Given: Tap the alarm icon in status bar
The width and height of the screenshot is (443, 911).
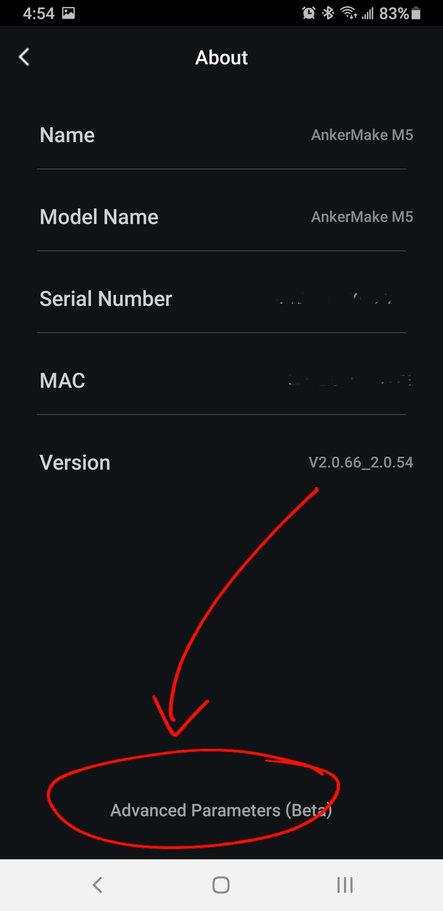Looking at the screenshot, I should pyautogui.click(x=309, y=14).
